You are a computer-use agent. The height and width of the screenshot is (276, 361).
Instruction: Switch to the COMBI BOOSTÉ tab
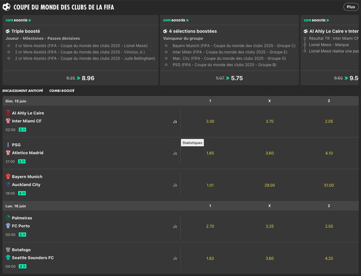[62, 91]
